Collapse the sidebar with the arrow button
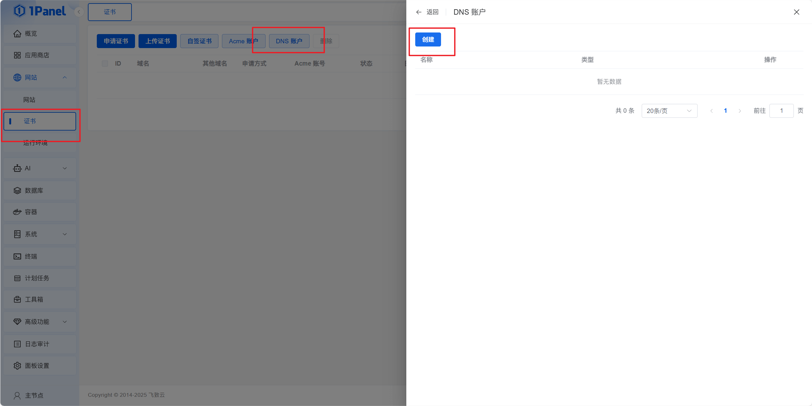This screenshot has height=406, width=812. 79,12
